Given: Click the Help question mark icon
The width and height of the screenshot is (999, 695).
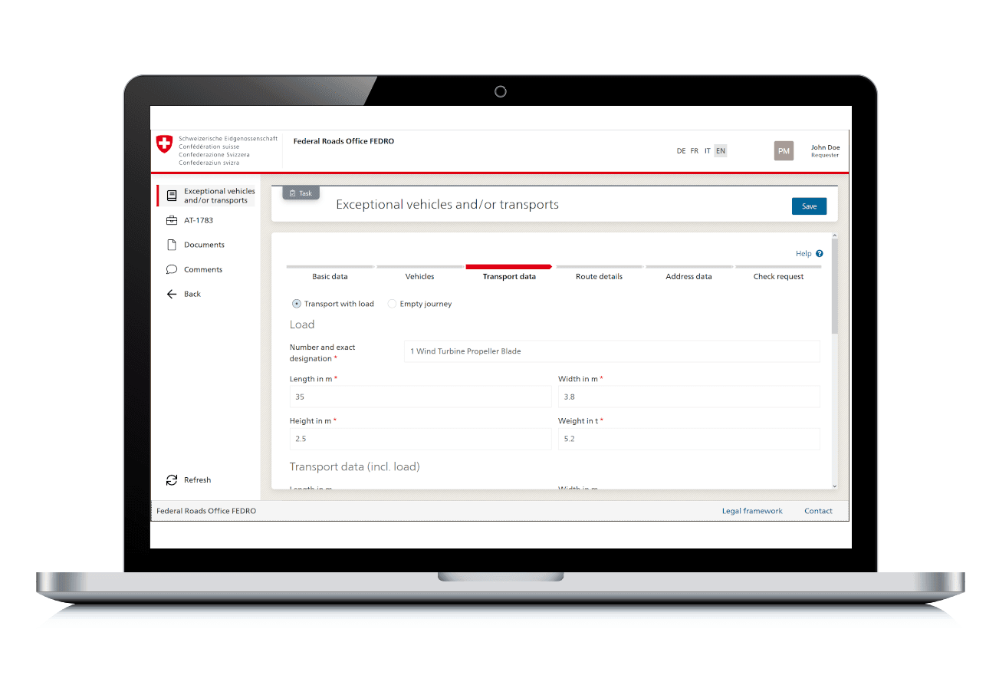Looking at the screenshot, I should tap(820, 253).
